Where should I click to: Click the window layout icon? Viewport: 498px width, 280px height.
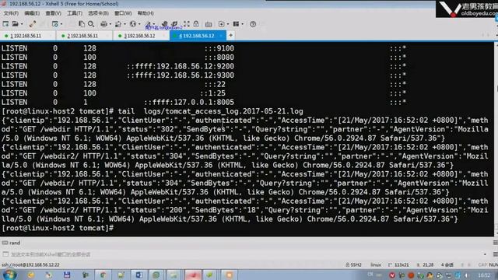click(236, 24)
